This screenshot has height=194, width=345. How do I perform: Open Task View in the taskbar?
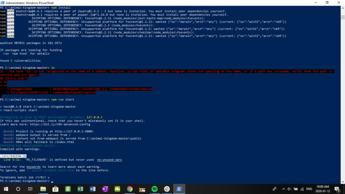pyautogui.click(x=30, y=189)
